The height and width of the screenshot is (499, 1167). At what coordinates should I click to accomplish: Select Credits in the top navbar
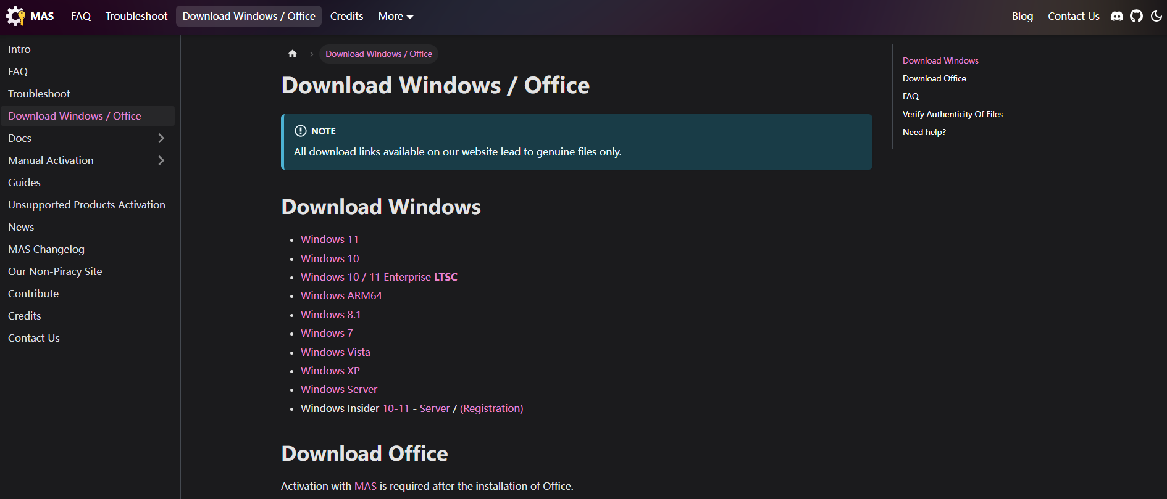(x=346, y=16)
